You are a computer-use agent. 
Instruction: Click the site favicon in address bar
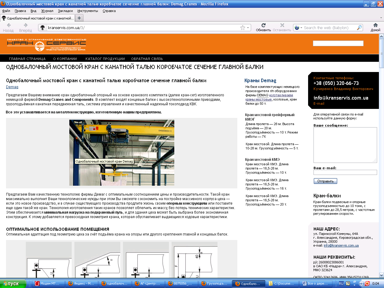(43, 28)
